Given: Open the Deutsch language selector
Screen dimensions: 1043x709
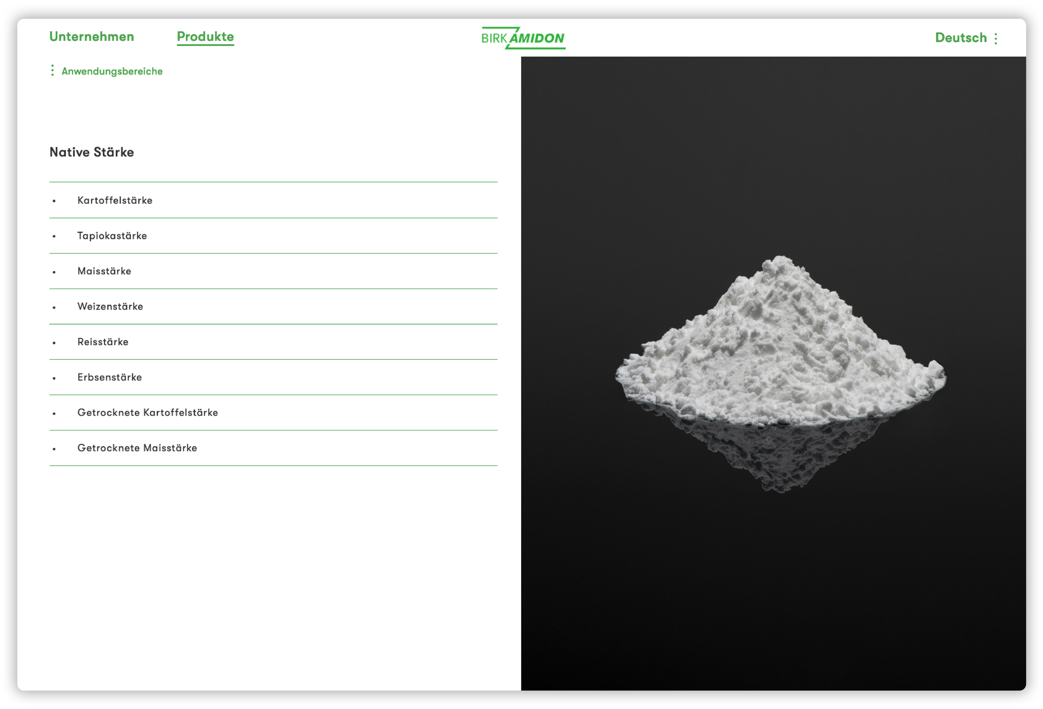Looking at the screenshot, I should coord(960,38).
